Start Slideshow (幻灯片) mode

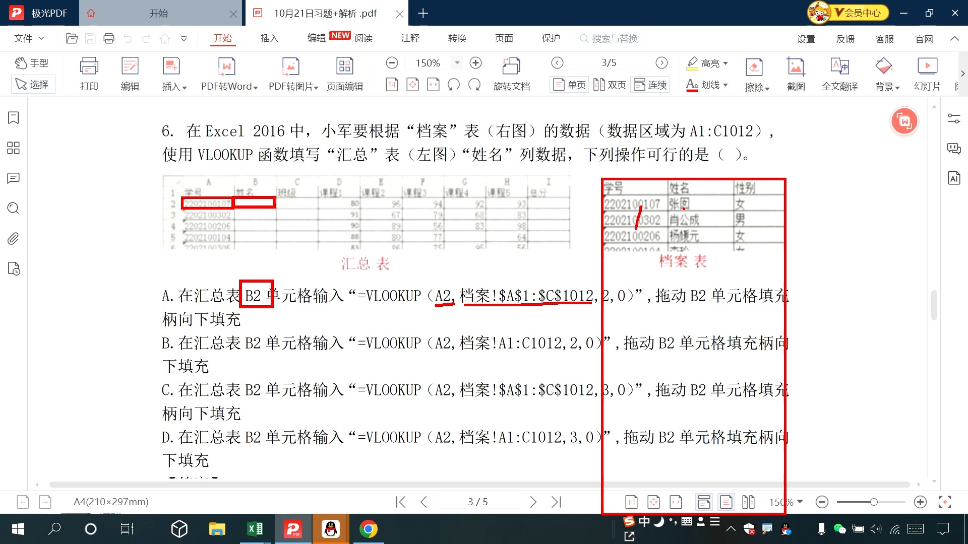point(927,67)
